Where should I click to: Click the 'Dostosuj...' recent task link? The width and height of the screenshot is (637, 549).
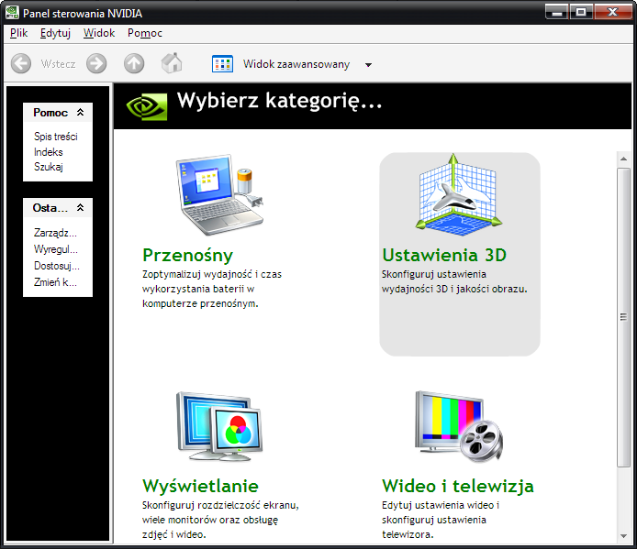(x=57, y=266)
